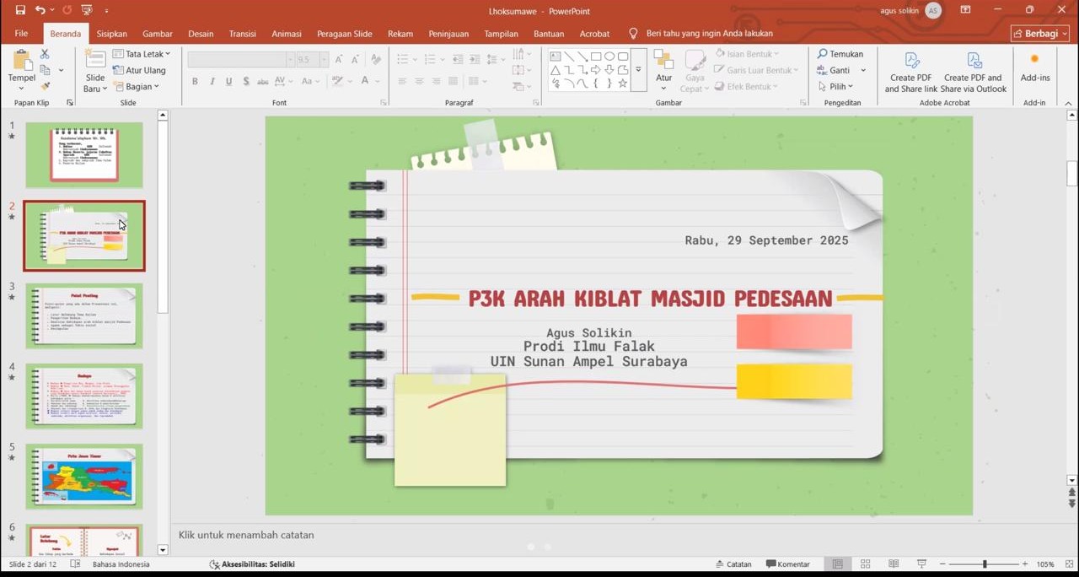Open the Desain tab
The image size is (1079, 577).
201,34
